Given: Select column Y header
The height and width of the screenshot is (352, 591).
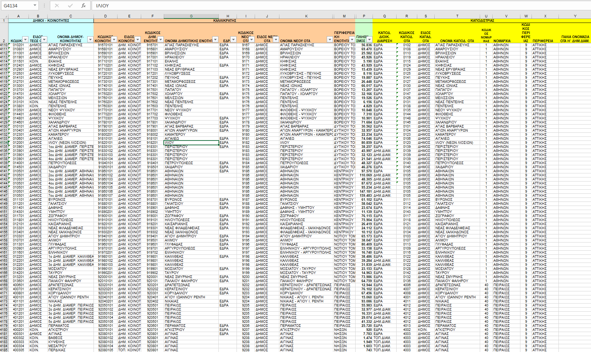Looking at the screenshot, I should point(575,16).
